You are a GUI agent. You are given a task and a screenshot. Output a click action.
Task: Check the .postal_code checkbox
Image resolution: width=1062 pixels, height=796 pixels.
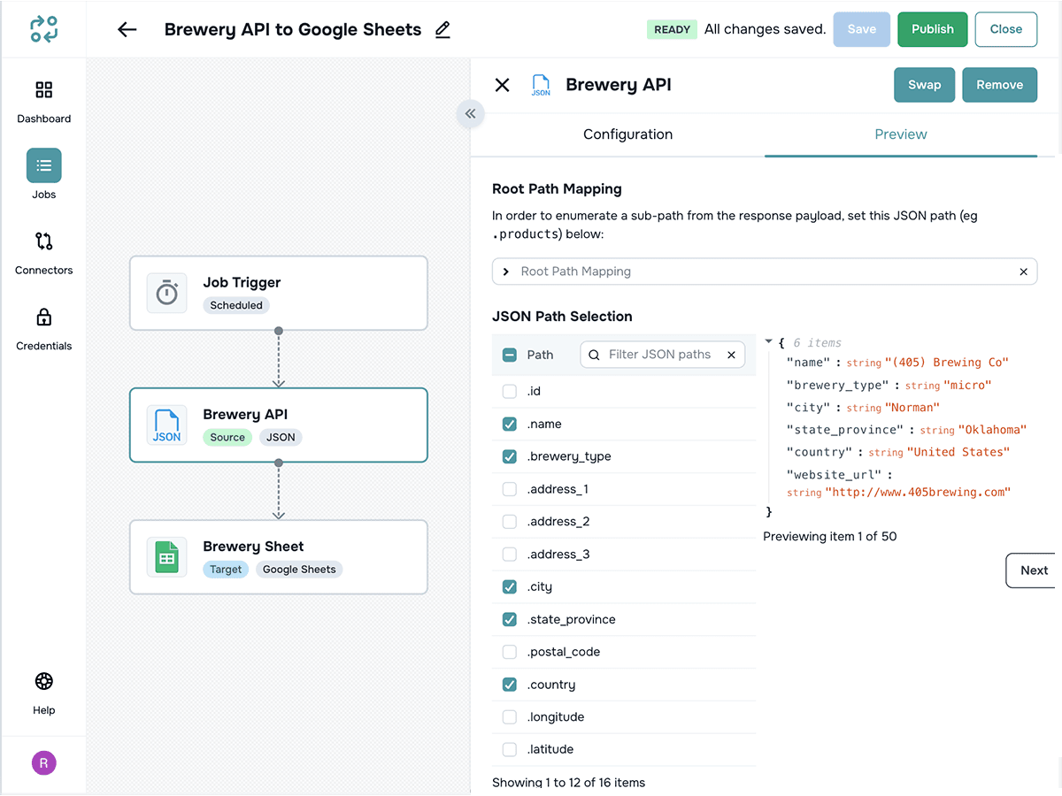click(x=509, y=652)
